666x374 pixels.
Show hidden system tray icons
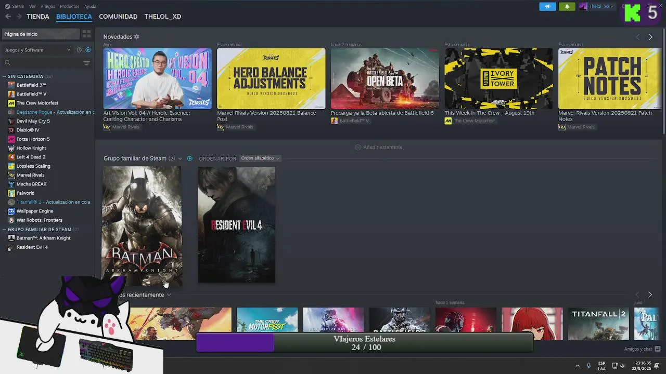click(577, 366)
